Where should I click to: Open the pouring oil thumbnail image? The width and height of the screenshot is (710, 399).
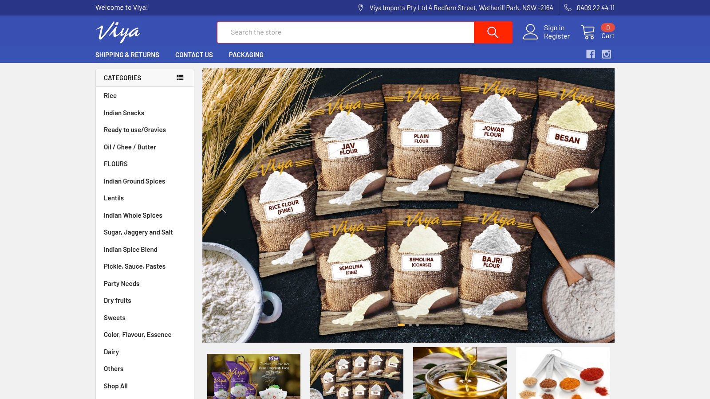[460, 373]
